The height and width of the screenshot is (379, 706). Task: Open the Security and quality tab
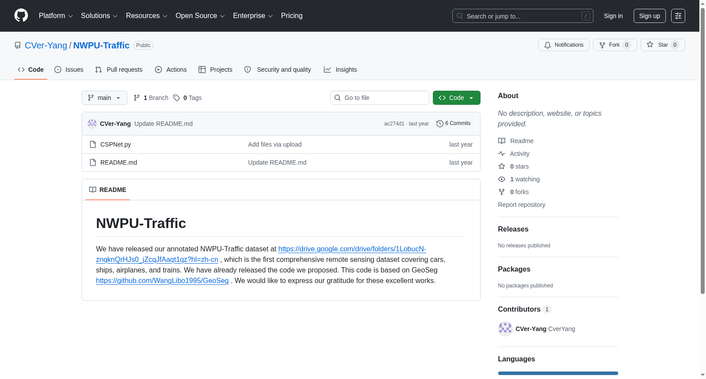[278, 70]
